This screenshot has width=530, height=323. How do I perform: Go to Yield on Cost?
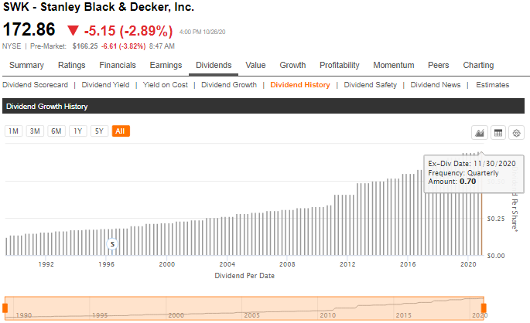166,85
